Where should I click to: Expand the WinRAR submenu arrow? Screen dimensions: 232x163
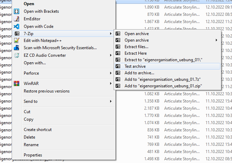click(110, 84)
